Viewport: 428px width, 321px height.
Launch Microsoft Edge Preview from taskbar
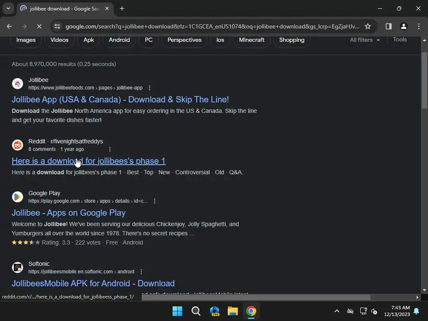(214, 311)
